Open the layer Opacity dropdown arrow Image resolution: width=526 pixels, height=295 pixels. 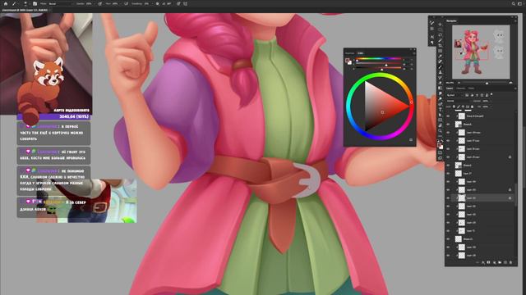(x=491, y=101)
